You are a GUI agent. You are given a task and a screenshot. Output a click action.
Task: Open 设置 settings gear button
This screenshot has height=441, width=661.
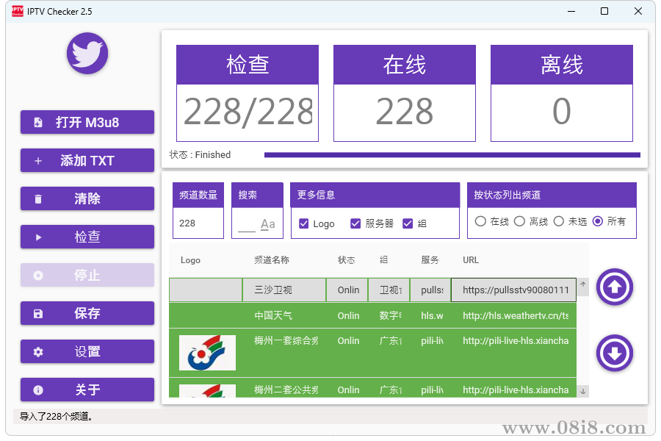point(87,352)
